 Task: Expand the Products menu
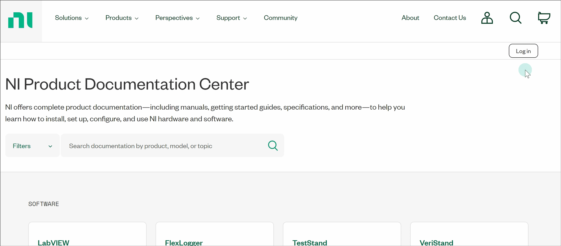point(122,18)
